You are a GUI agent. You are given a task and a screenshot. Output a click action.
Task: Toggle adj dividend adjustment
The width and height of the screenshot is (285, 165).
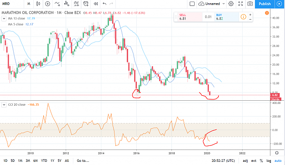coord(245,160)
